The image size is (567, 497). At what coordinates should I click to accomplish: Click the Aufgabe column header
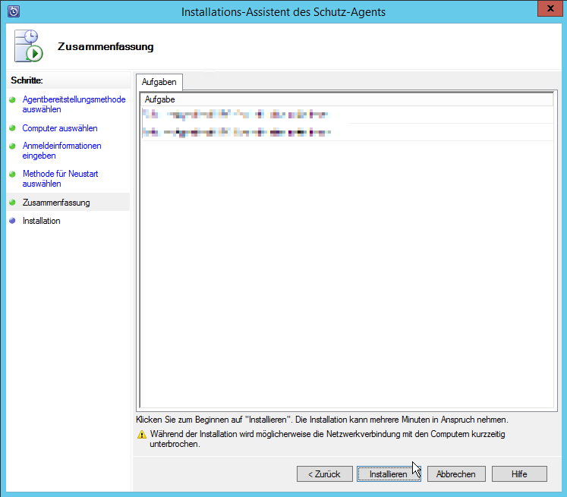[347, 99]
